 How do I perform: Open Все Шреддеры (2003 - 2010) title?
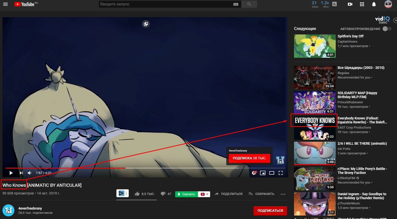tap(361, 68)
